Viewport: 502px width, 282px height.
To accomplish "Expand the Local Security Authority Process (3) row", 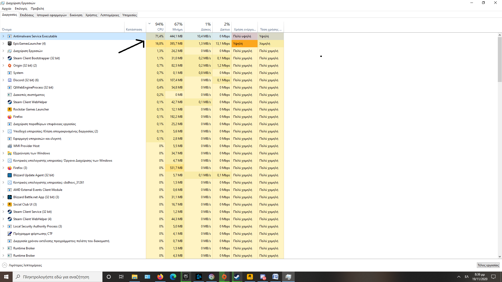I will pyautogui.click(x=3, y=226).
